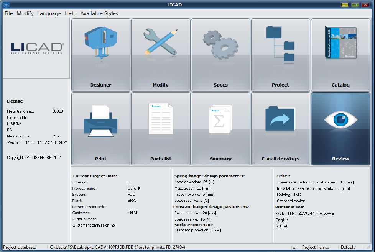Click the status bar 'Default' value
This screenshot has width=375, height=252.
pyautogui.click(x=348, y=247)
